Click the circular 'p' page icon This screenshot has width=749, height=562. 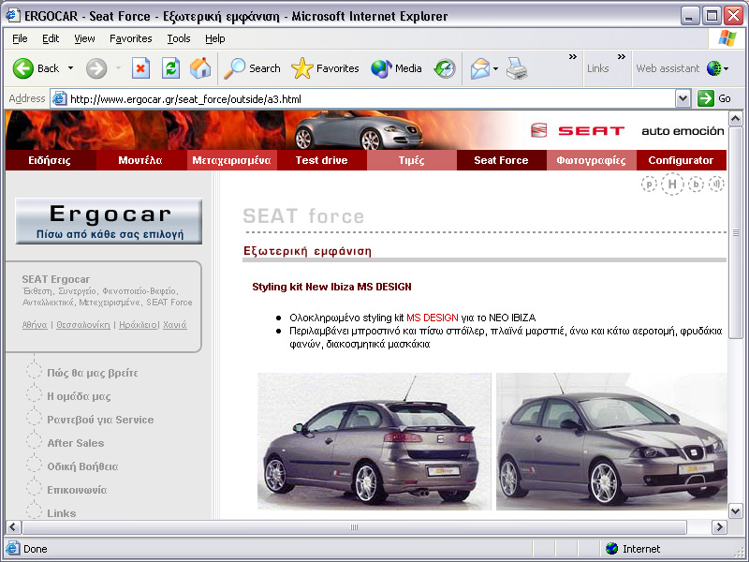(649, 184)
